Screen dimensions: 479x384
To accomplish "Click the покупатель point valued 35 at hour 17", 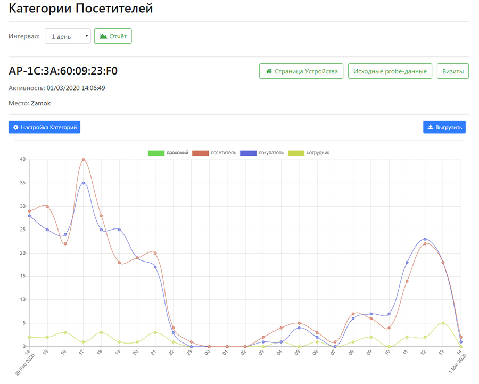I will [83, 183].
